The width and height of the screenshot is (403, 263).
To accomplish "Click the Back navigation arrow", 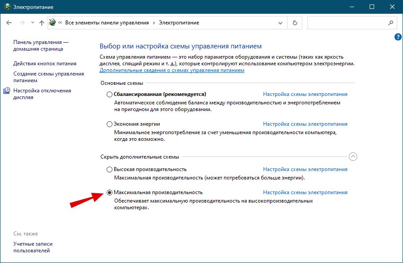I will point(9,23).
